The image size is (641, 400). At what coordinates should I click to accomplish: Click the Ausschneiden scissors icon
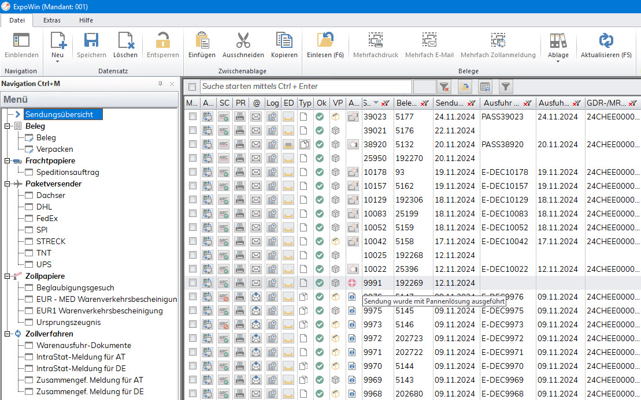coord(243,40)
